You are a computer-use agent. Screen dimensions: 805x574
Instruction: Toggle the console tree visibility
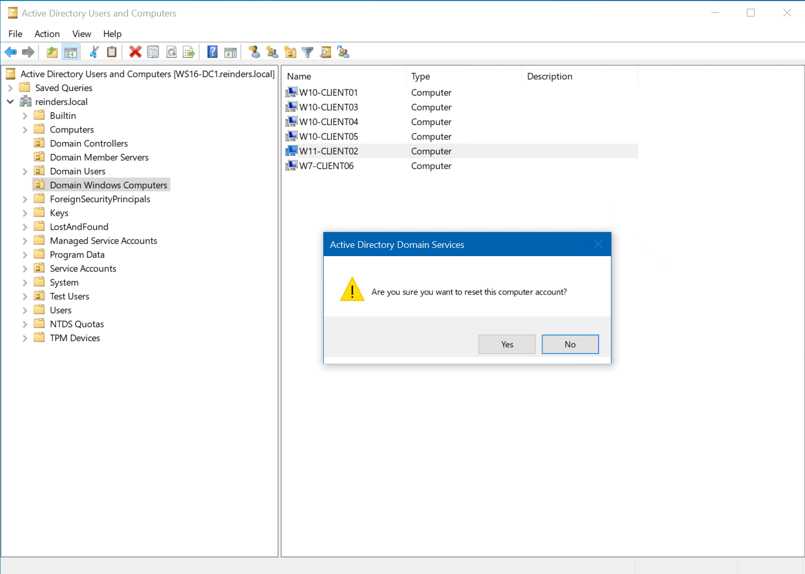tap(71, 51)
